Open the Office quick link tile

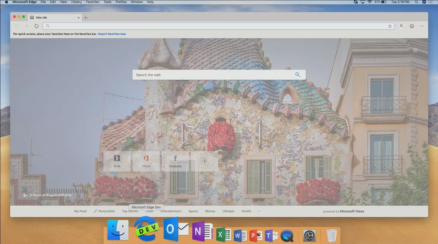coord(146,161)
